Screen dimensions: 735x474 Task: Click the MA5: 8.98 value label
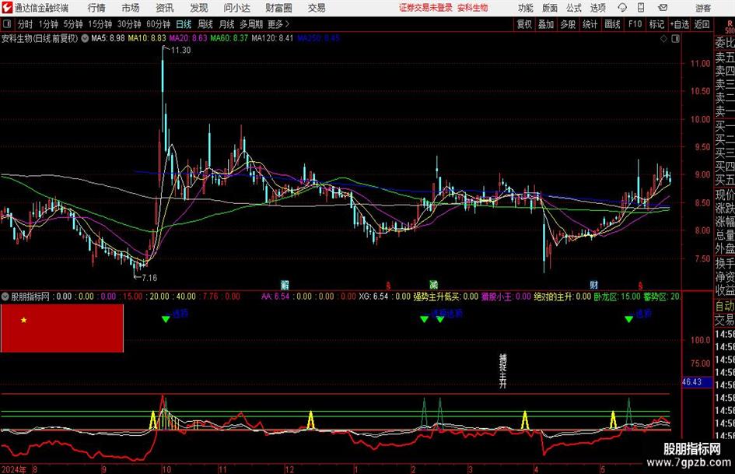(x=108, y=38)
